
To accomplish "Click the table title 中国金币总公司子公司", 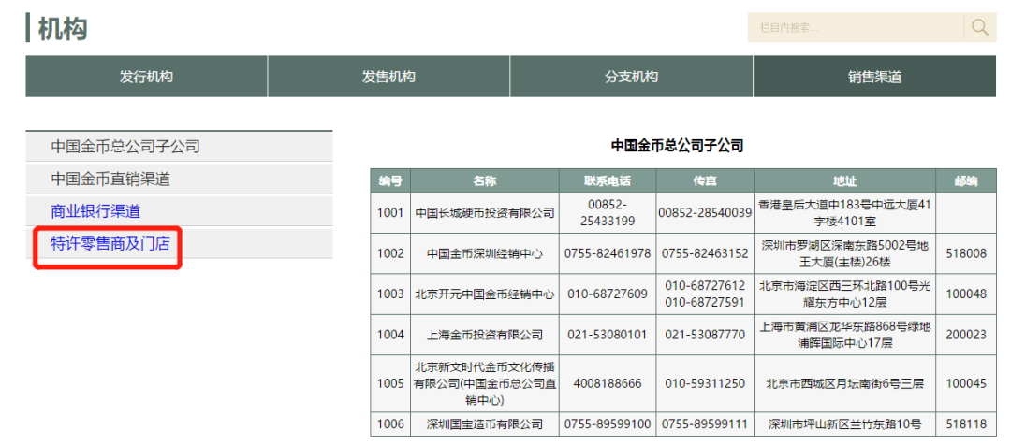I will click(677, 146).
